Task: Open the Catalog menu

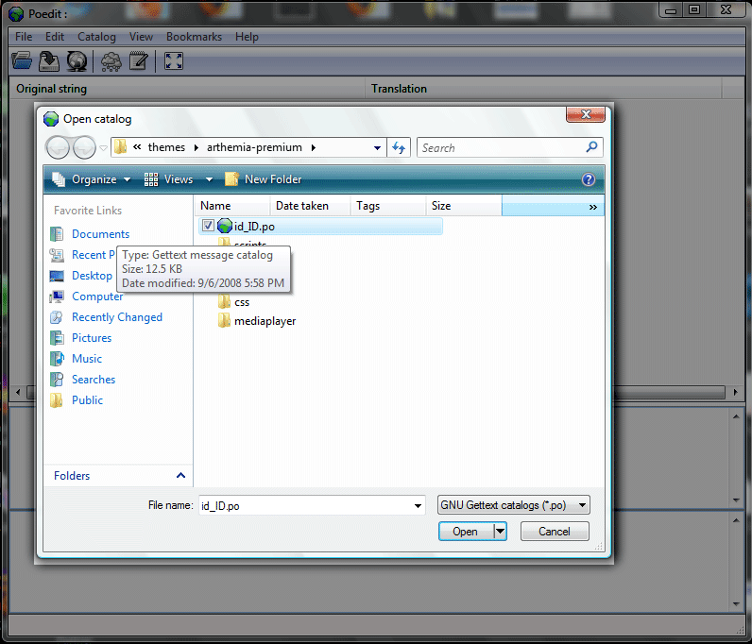Action: 96,37
